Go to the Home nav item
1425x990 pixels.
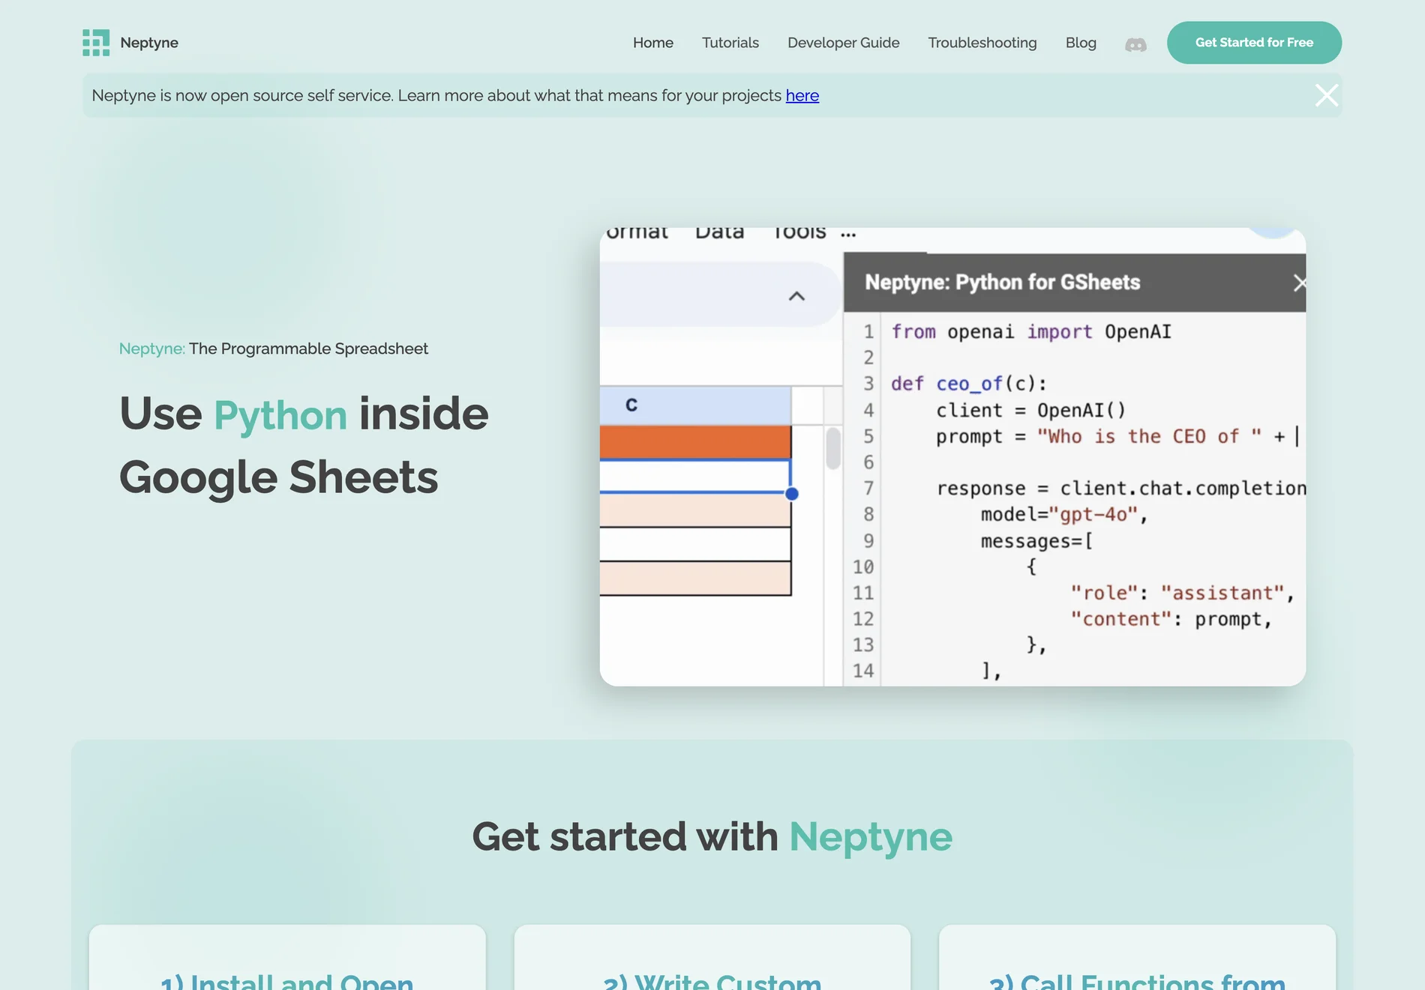(652, 43)
